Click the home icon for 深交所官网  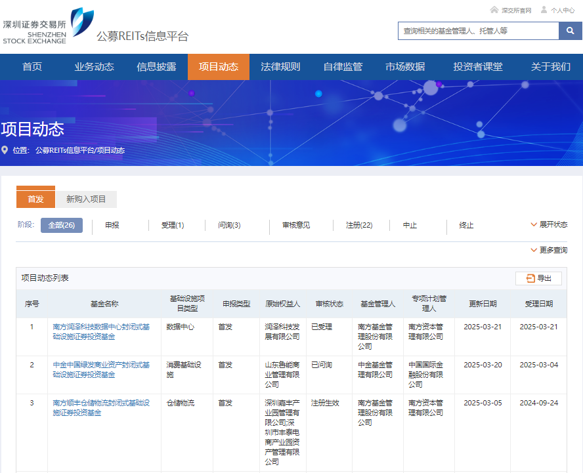coord(494,10)
